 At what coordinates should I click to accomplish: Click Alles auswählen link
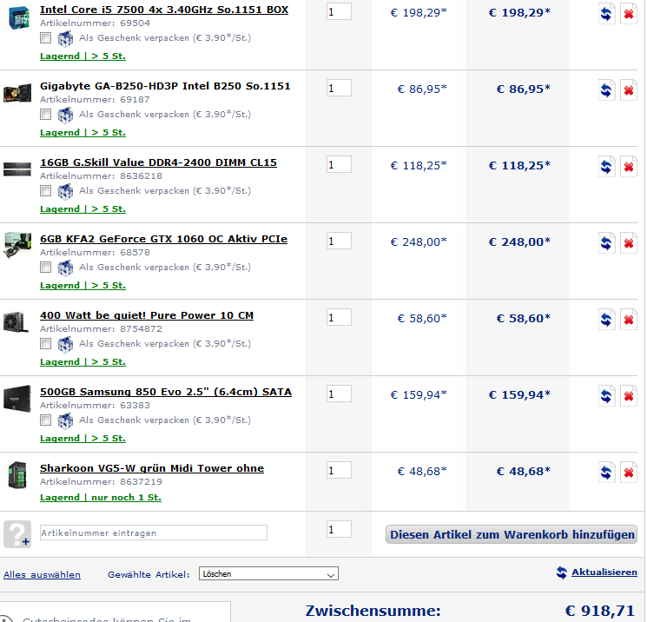coord(42,574)
